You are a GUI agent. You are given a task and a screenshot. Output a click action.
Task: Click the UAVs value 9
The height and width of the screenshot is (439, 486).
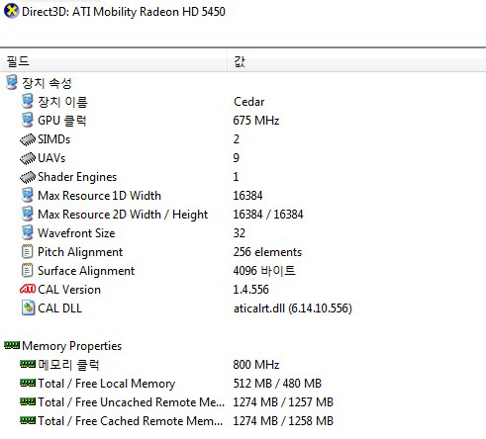237,158
